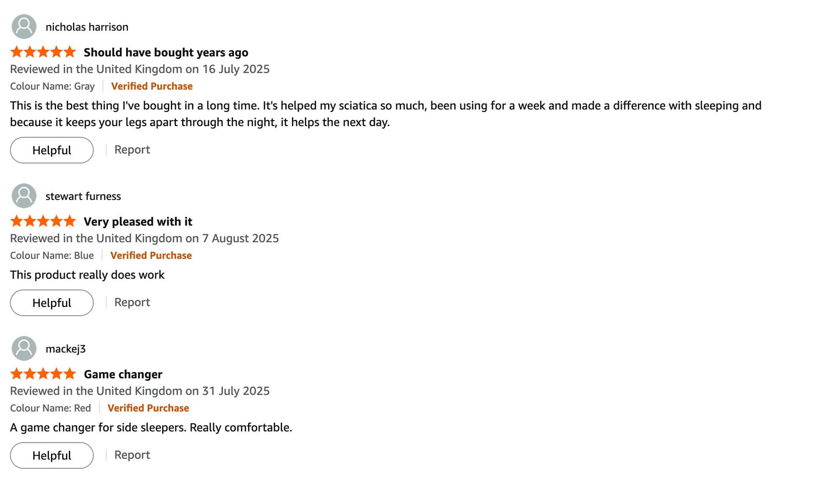Report nicholas harrison's sciatica review
Screen dimensions: 813x482
tap(132, 150)
